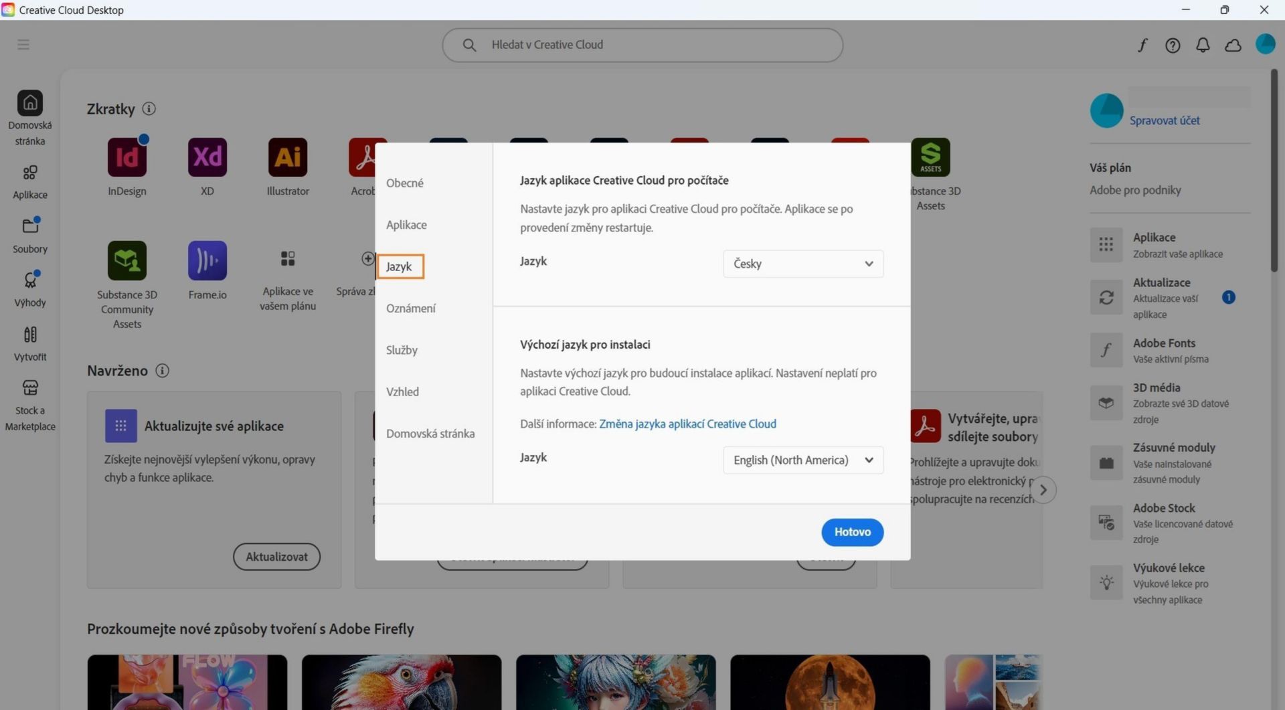Open the notifications bell icon
Image resolution: width=1285 pixels, height=710 pixels.
[x=1203, y=45]
